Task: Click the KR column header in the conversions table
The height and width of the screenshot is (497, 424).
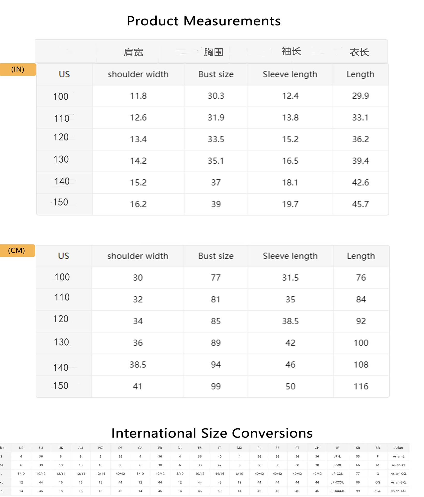Action: [x=358, y=448]
